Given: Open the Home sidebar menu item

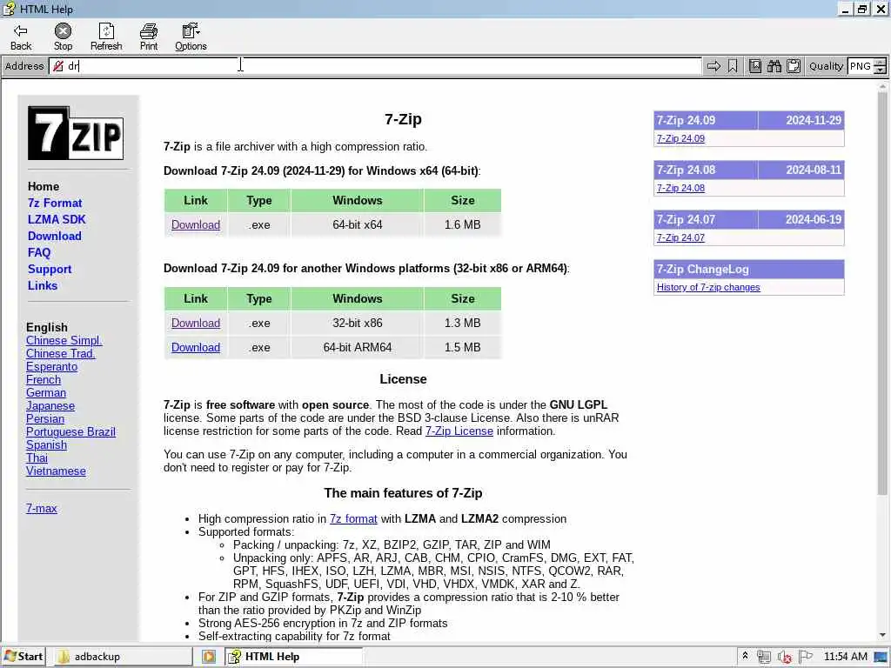Looking at the screenshot, I should pos(44,186).
